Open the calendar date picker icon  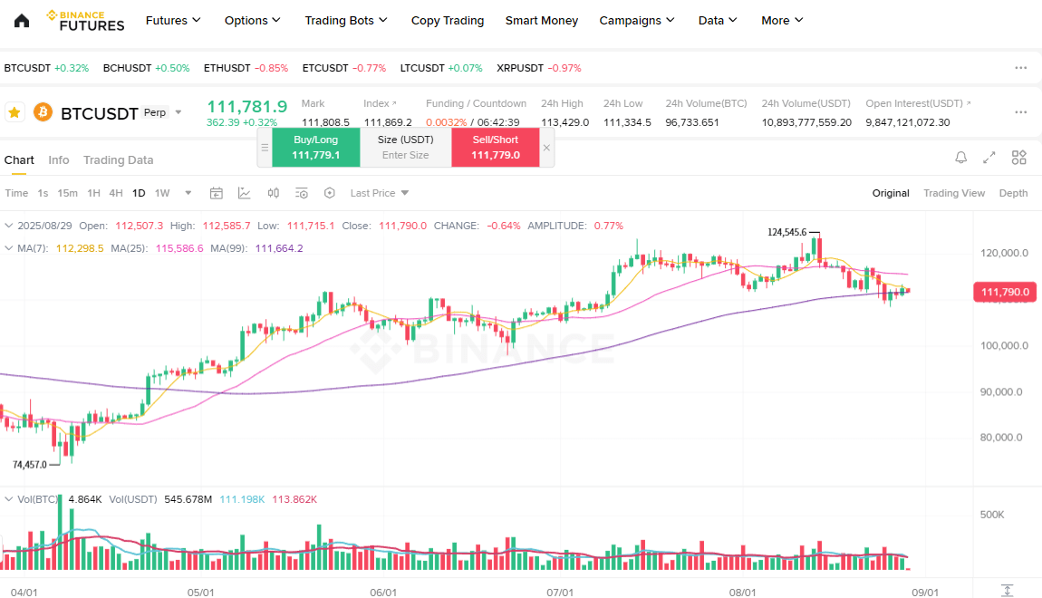(216, 193)
